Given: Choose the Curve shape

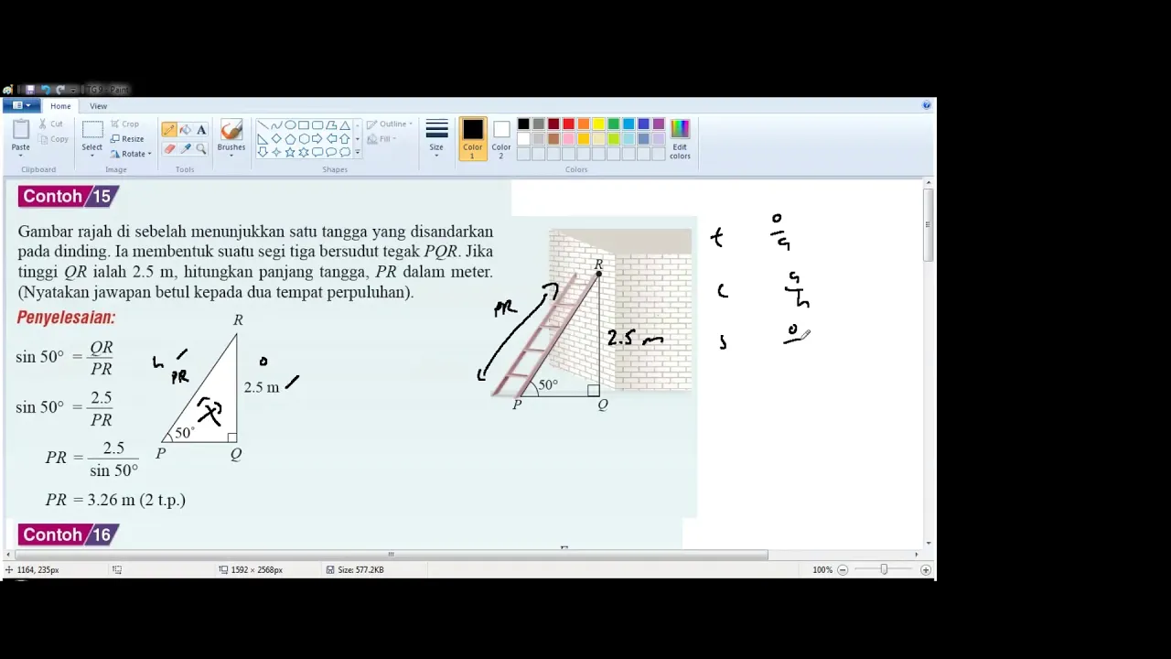Looking at the screenshot, I should click(276, 125).
